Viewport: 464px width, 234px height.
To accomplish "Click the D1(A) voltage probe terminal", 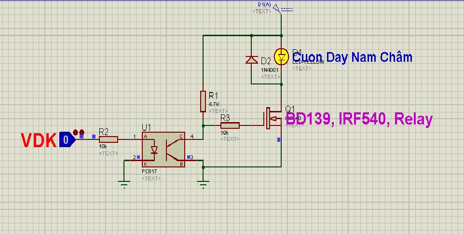I will point(277,8).
